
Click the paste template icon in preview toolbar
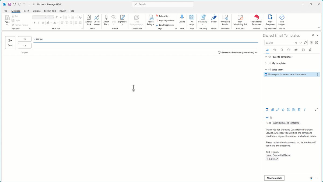[267, 109]
